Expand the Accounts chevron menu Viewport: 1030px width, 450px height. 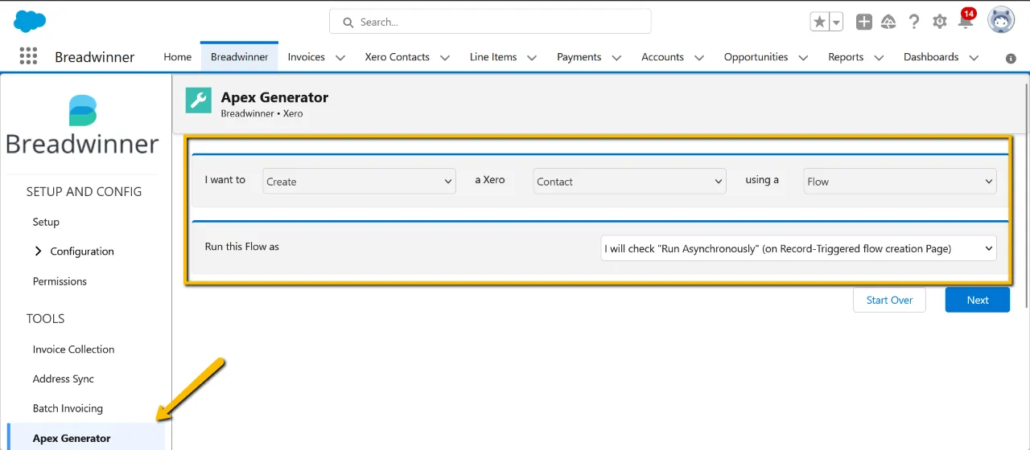pyautogui.click(x=698, y=58)
